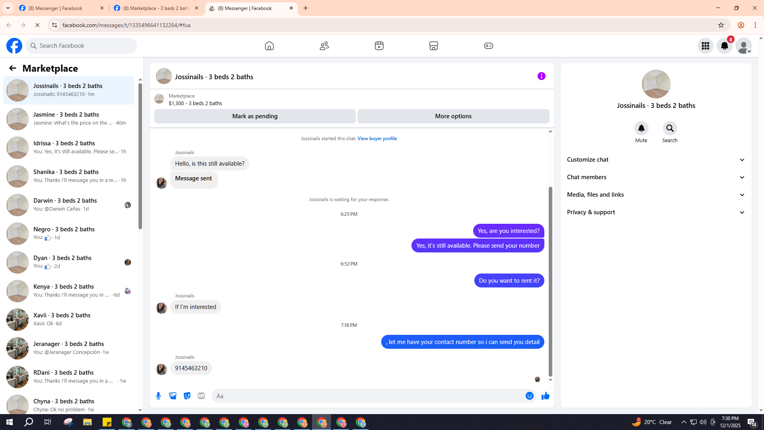Select the active Messenger tab
This screenshot has width=764, height=430.
[251, 8]
